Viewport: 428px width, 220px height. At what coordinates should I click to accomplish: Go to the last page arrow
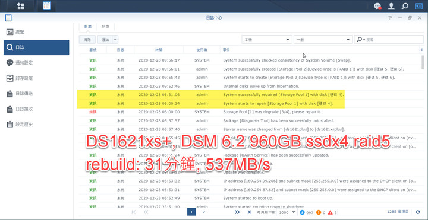coord(250,212)
